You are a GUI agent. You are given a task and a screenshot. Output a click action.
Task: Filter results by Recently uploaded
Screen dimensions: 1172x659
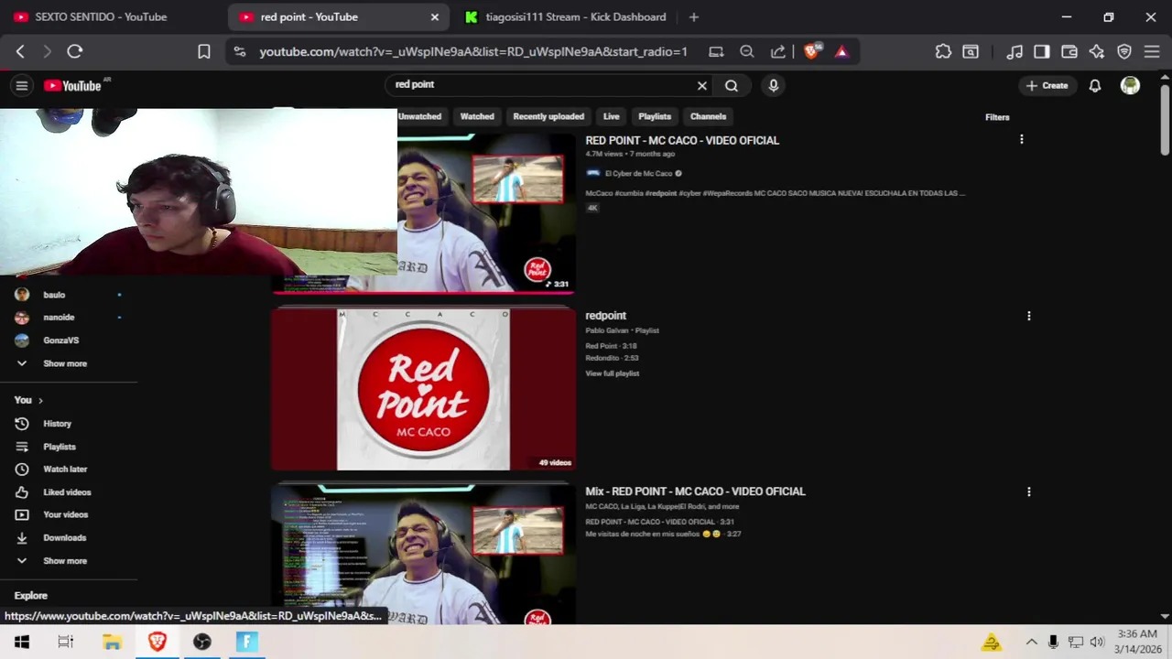click(548, 116)
